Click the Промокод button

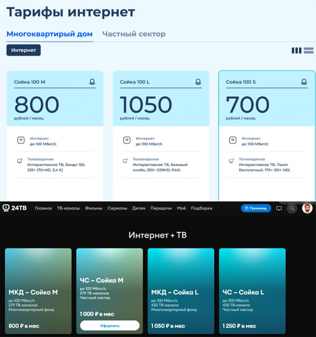coord(256,208)
